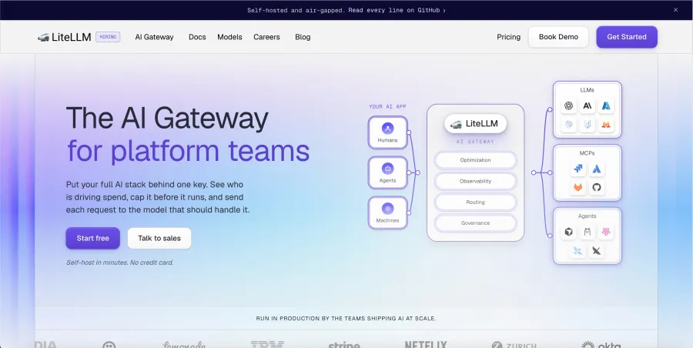
Task: Dismiss the top announcement banner
Action: pyautogui.click(x=675, y=10)
